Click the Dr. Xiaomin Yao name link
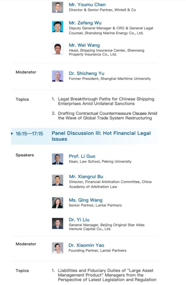The width and height of the screenshot is (186, 285). 86,245
